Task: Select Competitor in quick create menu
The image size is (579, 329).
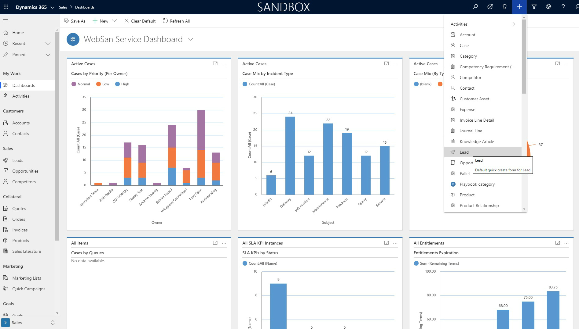Action: click(483, 77)
